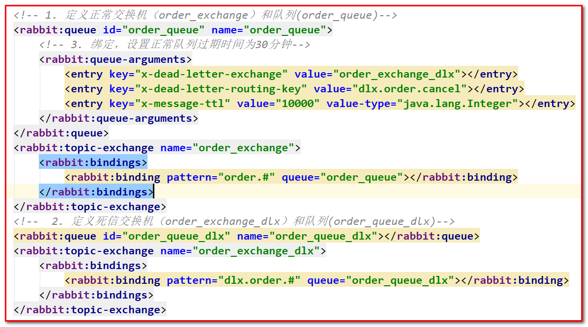The width and height of the screenshot is (588, 327).
Task: Click the first comment defining order_exchange
Action: pyautogui.click(x=206, y=15)
